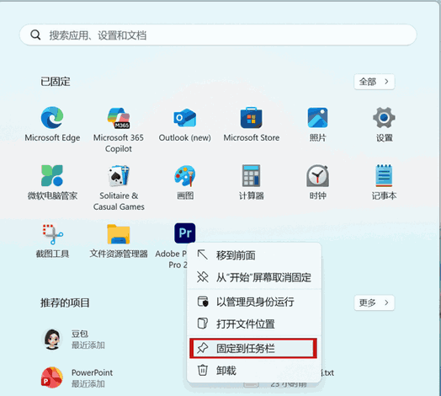441x396 pixels.
Task: Click 更多 for more recommendations
Action: click(374, 302)
